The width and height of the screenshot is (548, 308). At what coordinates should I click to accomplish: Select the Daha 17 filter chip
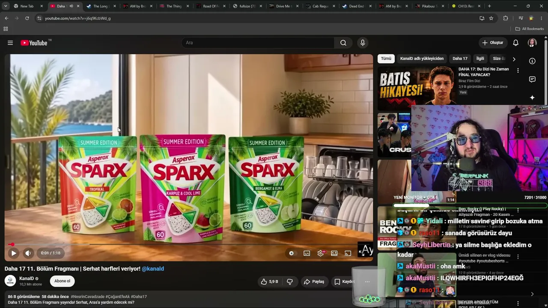coord(460,59)
